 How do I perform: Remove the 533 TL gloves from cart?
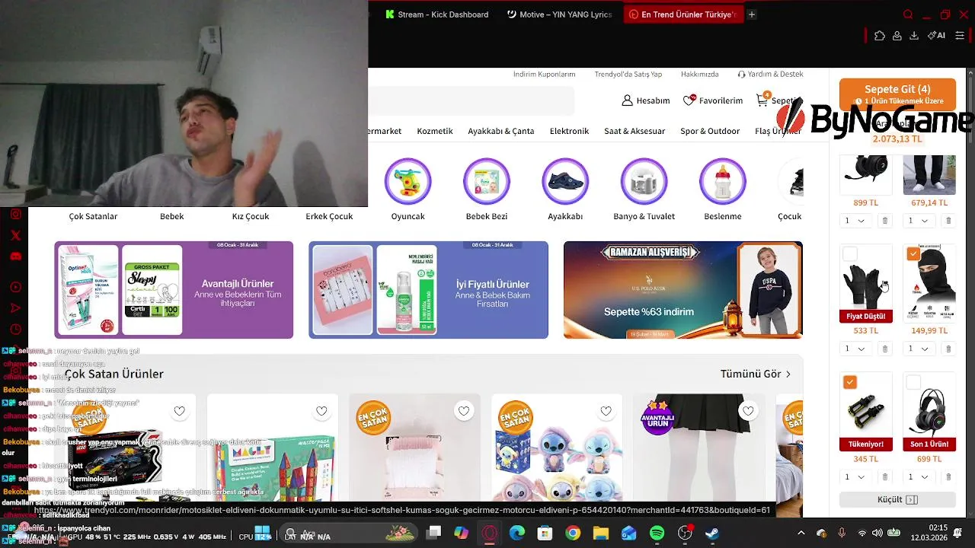[x=884, y=349]
